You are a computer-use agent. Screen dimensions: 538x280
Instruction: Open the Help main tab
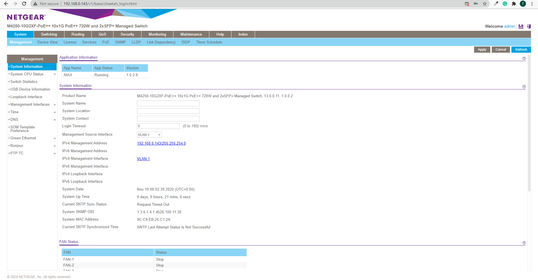coord(220,34)
